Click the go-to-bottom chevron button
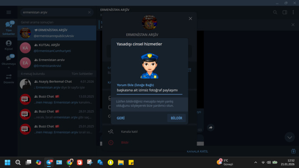This screenshot has height=168, width=299. point(289,137)
